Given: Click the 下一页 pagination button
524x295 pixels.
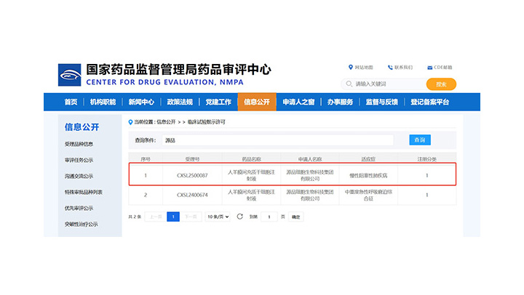Looking at the screenshot, I should [x=191, y=217].
